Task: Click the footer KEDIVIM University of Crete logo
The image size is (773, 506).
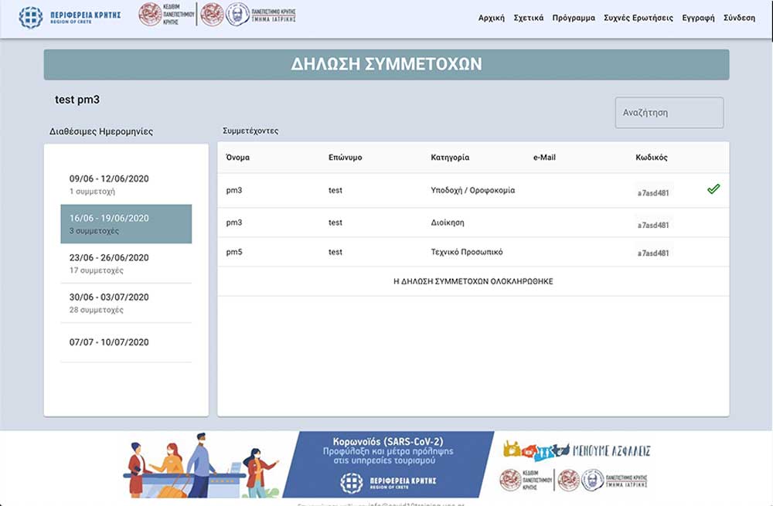Action: (526, 480)
